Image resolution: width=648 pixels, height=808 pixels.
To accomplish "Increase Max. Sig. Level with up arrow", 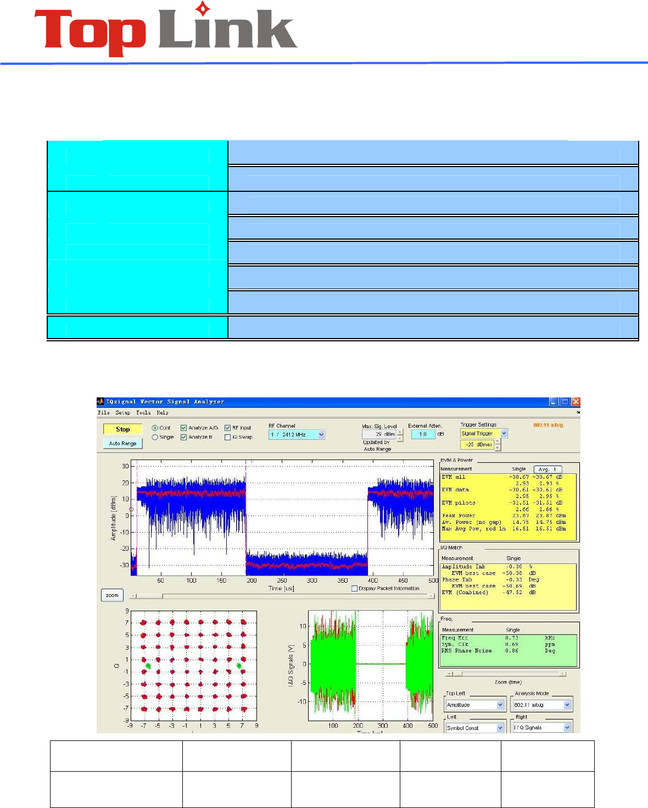I will tap(400, 432).
